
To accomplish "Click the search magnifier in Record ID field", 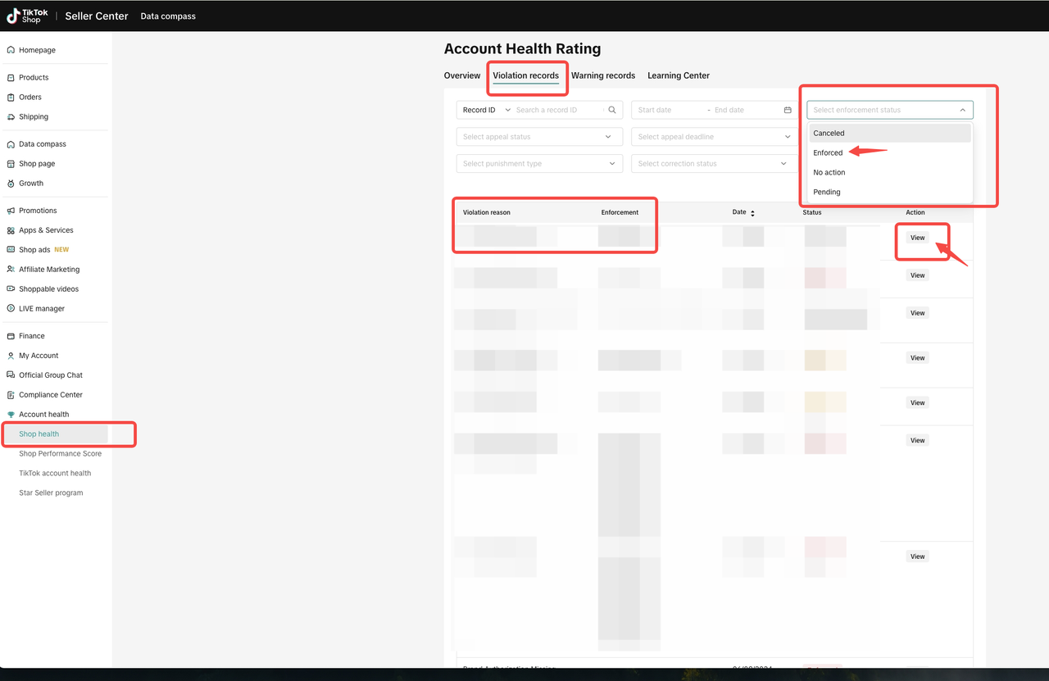I will coord(611,110).
